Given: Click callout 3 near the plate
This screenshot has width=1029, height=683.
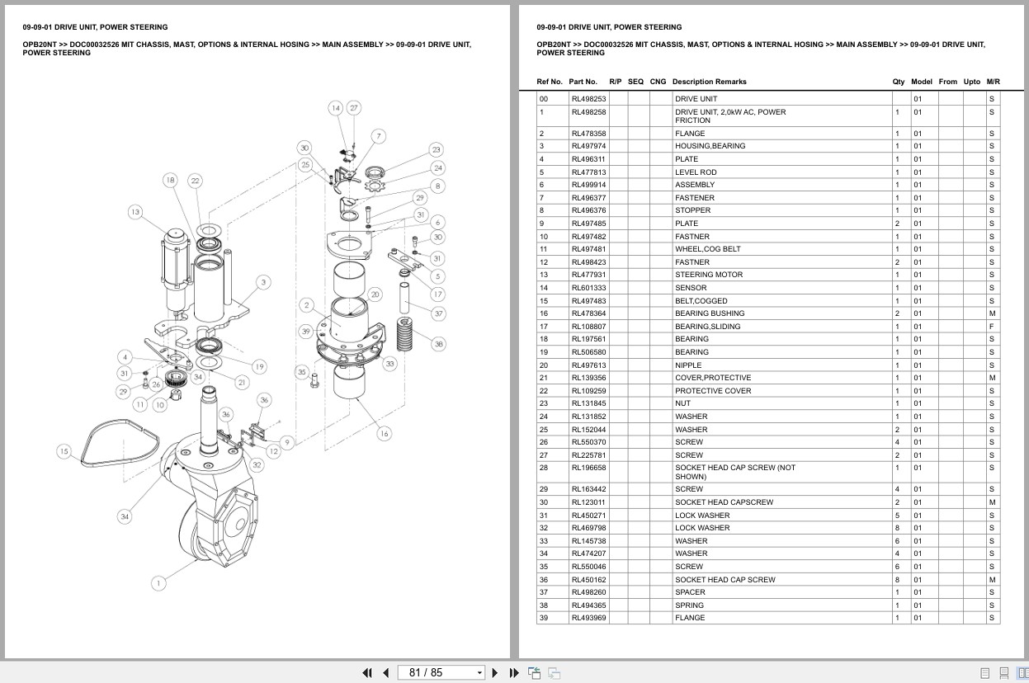Looking at the screenshot, I should pyautogui.click(x=263, y=282).
